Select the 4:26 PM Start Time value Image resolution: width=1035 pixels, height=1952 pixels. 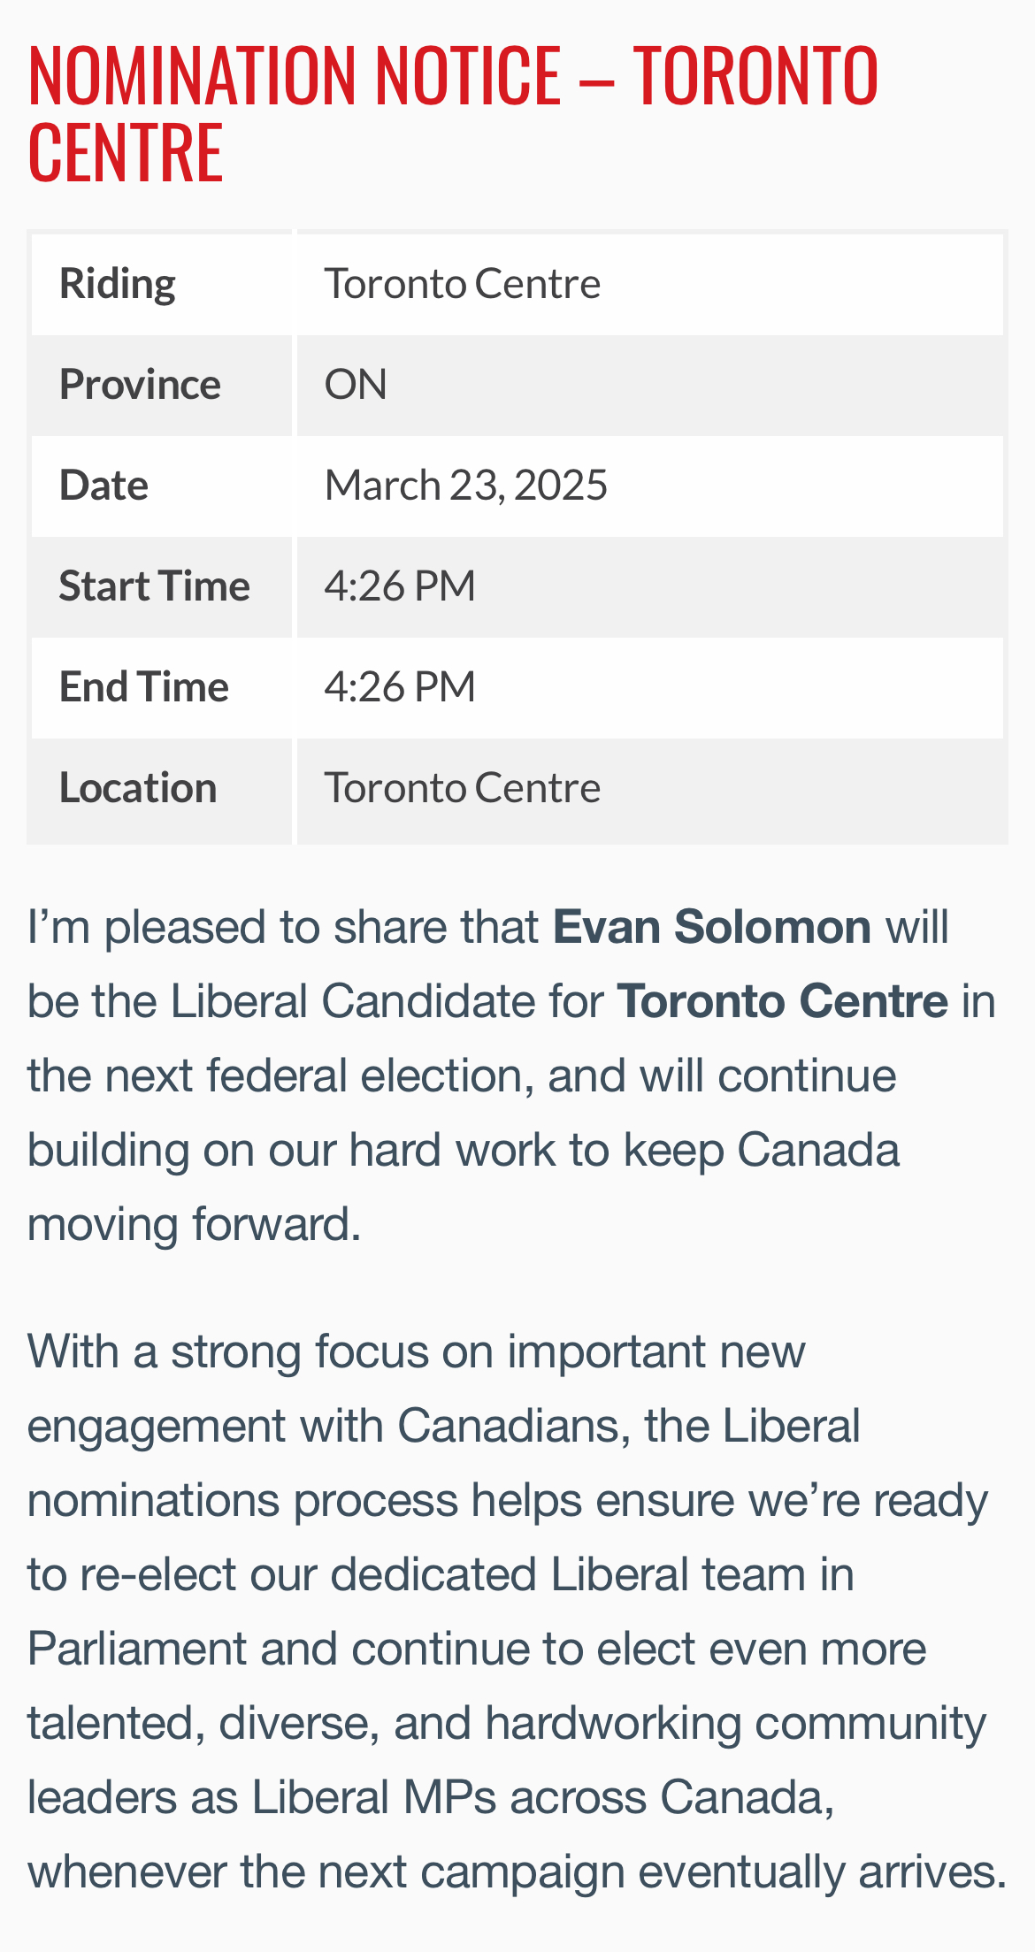point(400,586)
